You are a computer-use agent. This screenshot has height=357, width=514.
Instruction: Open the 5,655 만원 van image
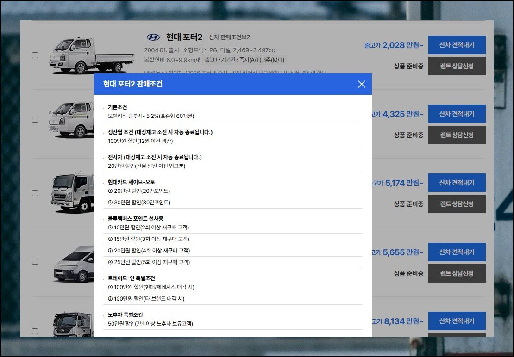coord(74,264)
